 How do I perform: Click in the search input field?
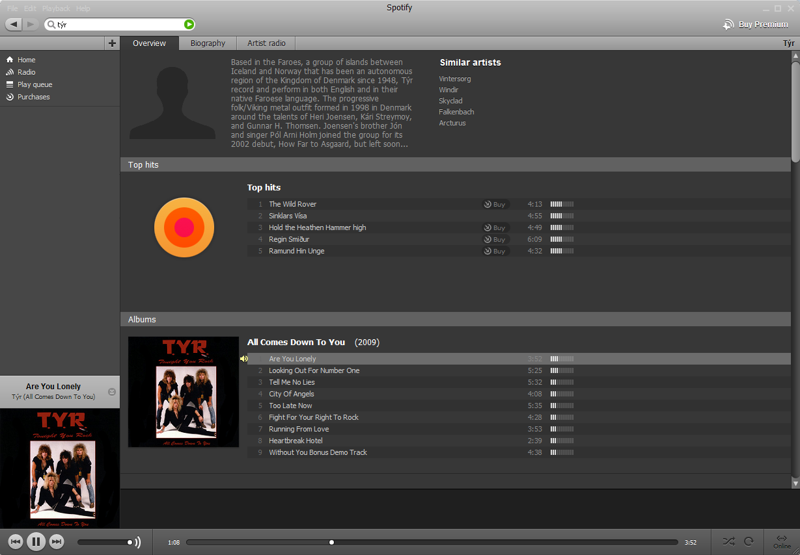(117, 25)
